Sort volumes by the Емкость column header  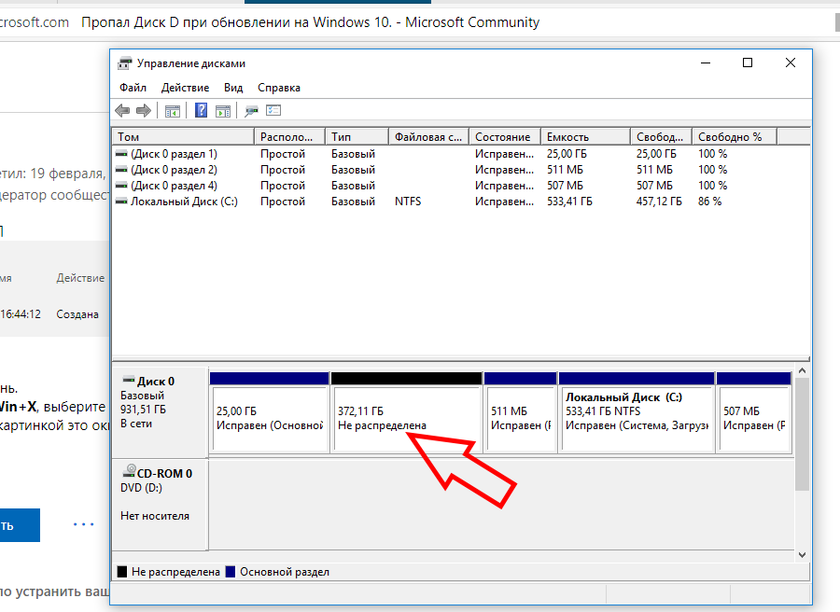pos(585,137)
